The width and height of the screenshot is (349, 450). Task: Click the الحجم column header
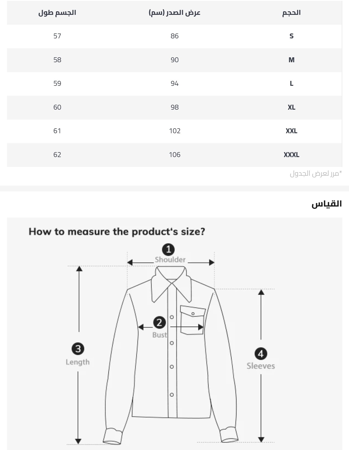pos(291,13)
